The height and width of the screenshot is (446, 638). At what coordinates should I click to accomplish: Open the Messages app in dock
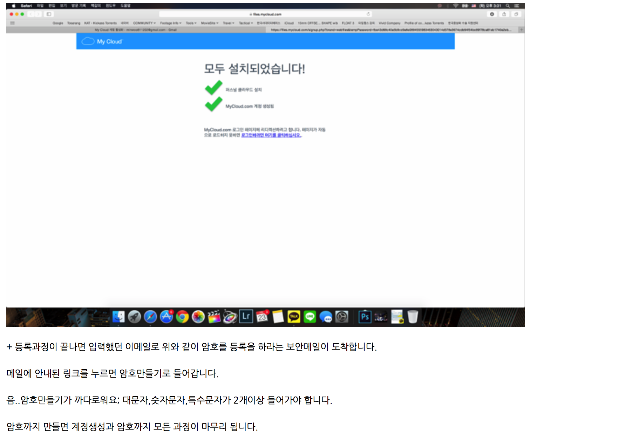(x=326, y=317)
